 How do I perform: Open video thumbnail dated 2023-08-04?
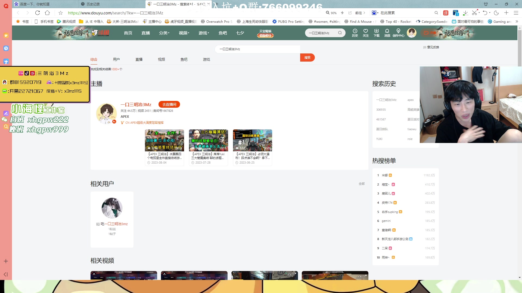[x=164, y=140]
